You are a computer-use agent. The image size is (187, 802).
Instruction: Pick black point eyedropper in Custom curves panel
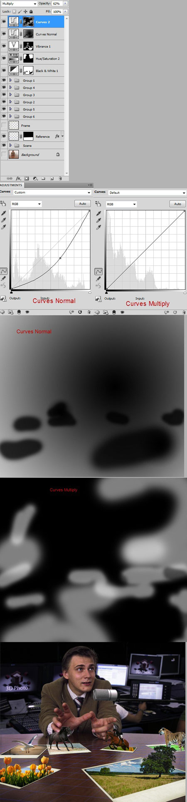(4, 213)
